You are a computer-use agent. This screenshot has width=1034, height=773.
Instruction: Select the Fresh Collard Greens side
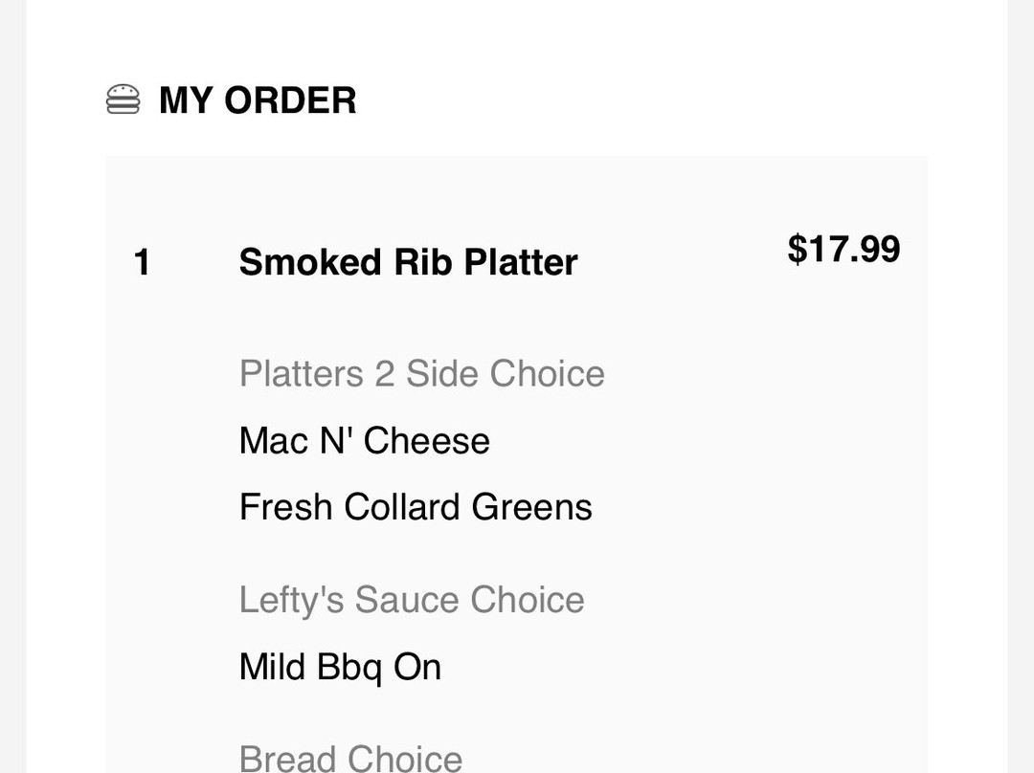pos(416,507)
